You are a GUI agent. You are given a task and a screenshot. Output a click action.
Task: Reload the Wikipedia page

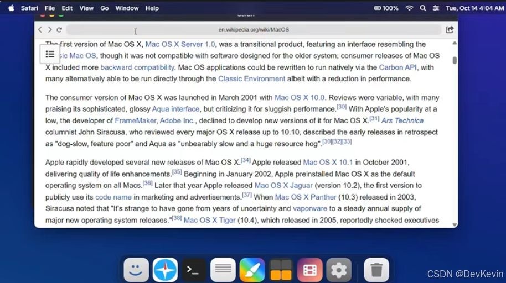[x=59, y=30]
